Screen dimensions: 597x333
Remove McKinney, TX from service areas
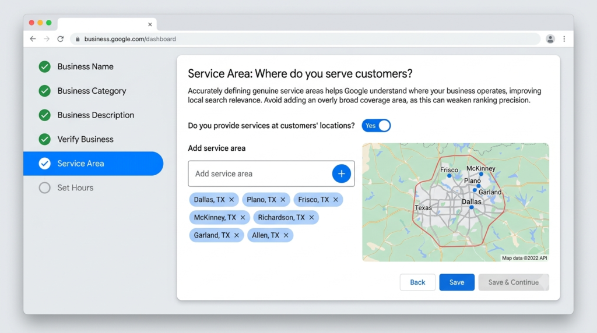click(x=243, y=217)
